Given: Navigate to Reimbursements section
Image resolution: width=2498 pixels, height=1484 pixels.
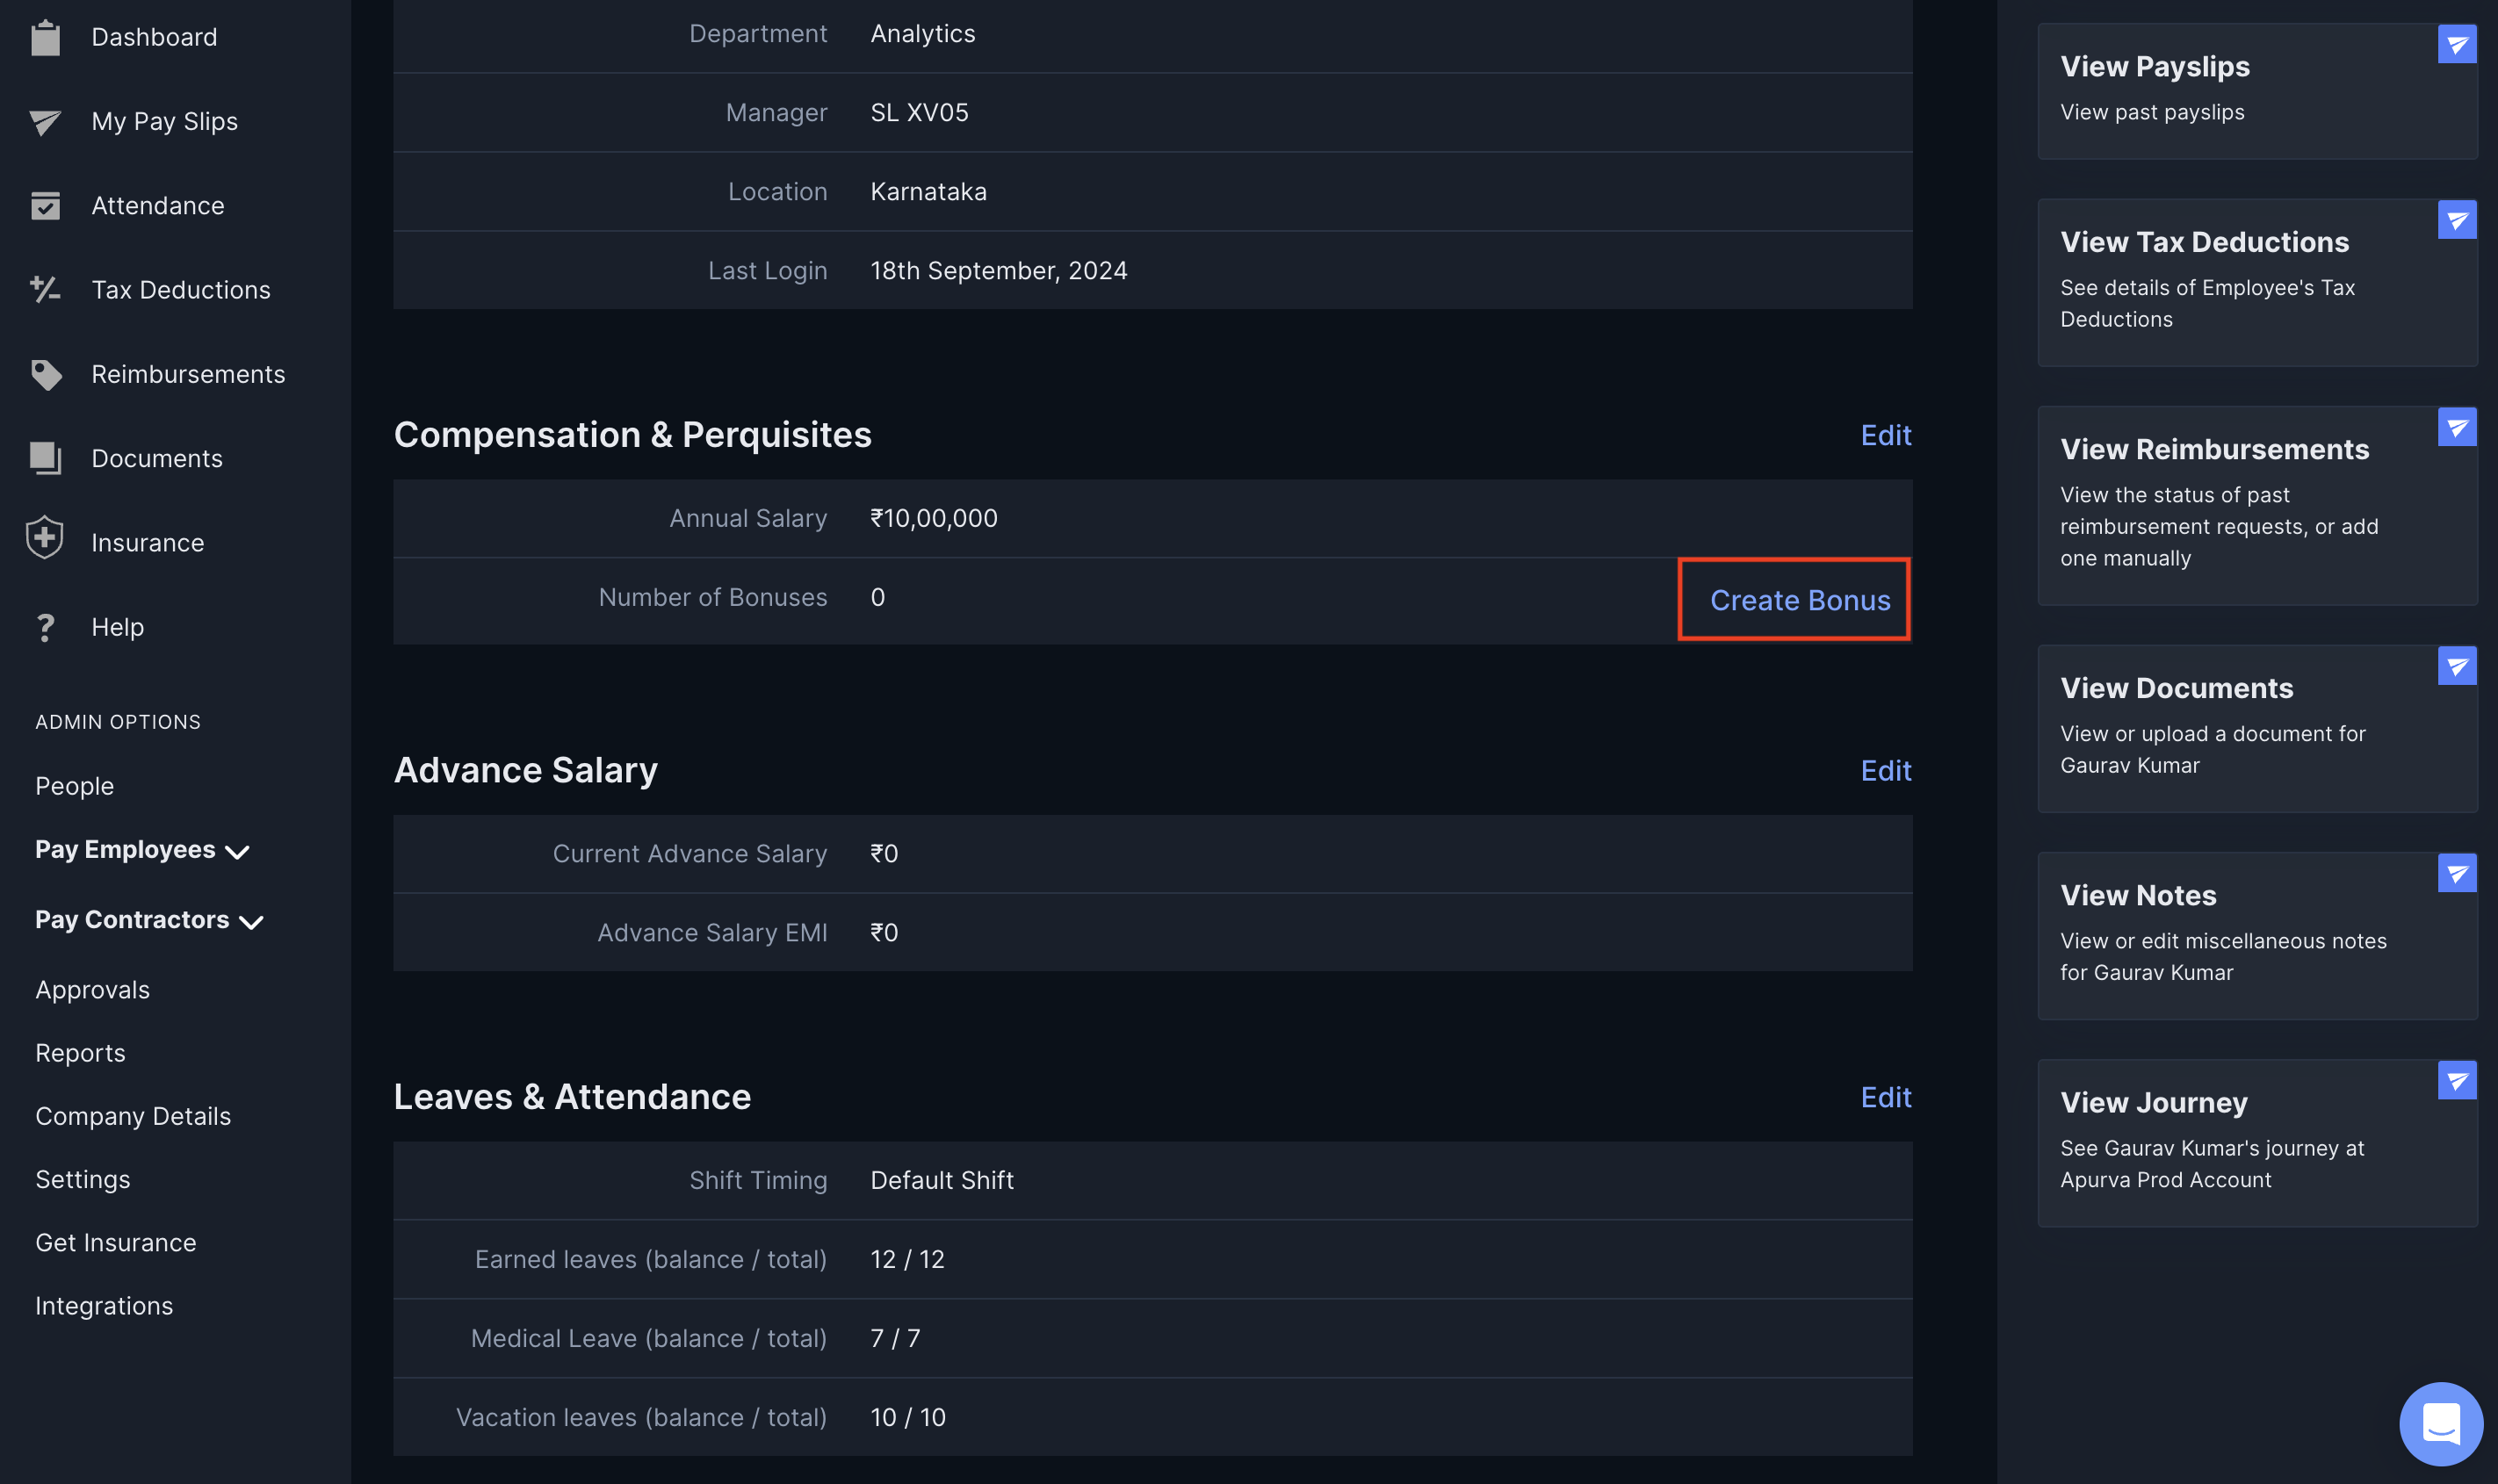Looking at the screenshot, I should [x=187, y=373].
